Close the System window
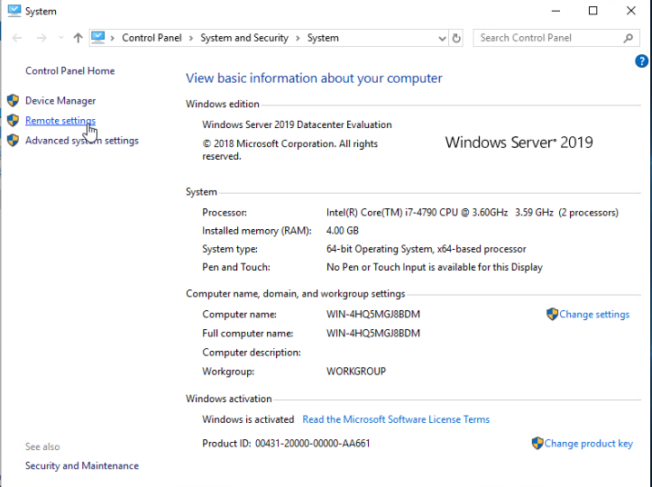The image size is (652, 487). click(x=630, y=11)
